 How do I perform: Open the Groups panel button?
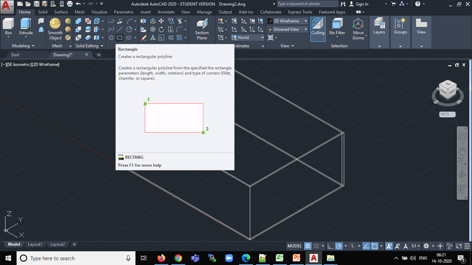point(400,27)
